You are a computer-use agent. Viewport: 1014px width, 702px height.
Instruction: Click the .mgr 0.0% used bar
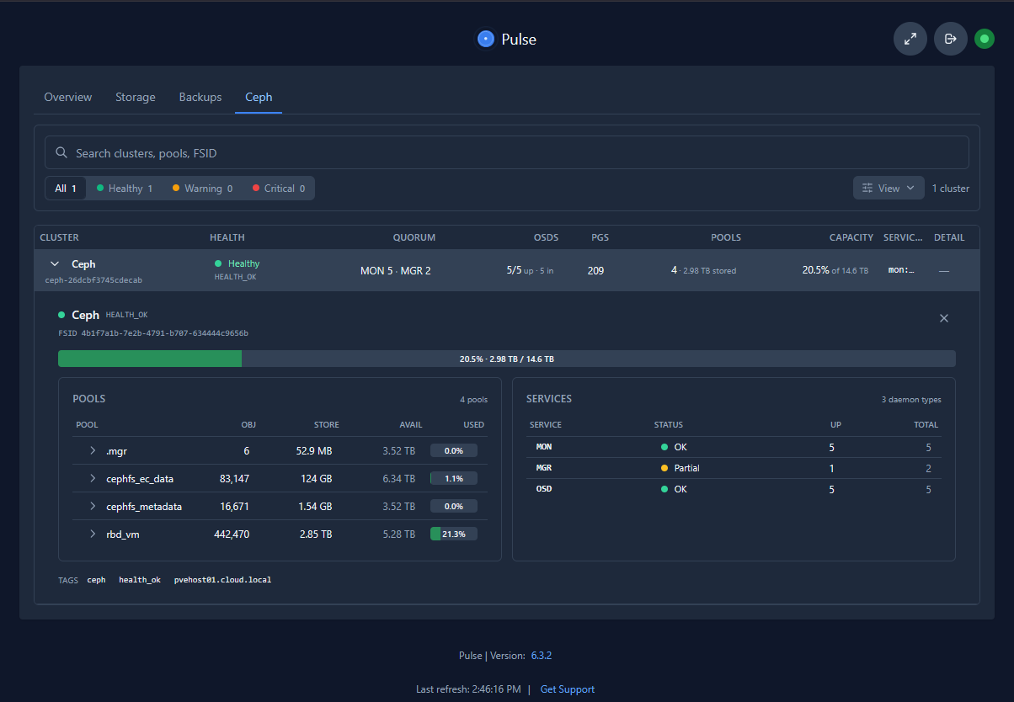454,451
